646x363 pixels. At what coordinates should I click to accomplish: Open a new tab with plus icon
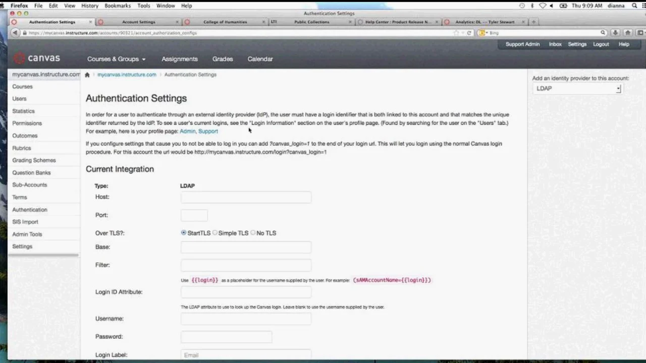click(533, 22)
